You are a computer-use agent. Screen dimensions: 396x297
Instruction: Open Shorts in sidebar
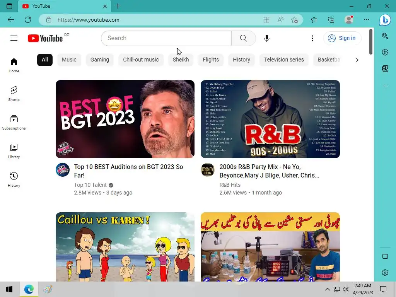pyautogui.click(x=14, y=94)
